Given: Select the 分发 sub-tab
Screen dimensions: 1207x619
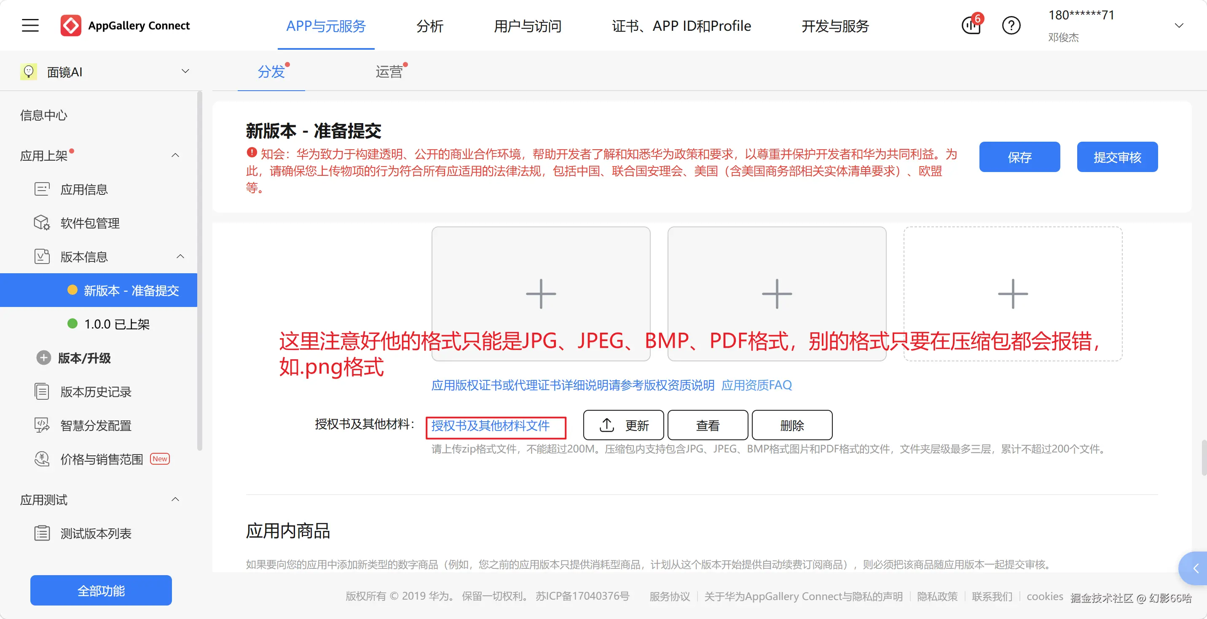Looking at the screenshot, I should pyautogui.click(x=271, y=72).
